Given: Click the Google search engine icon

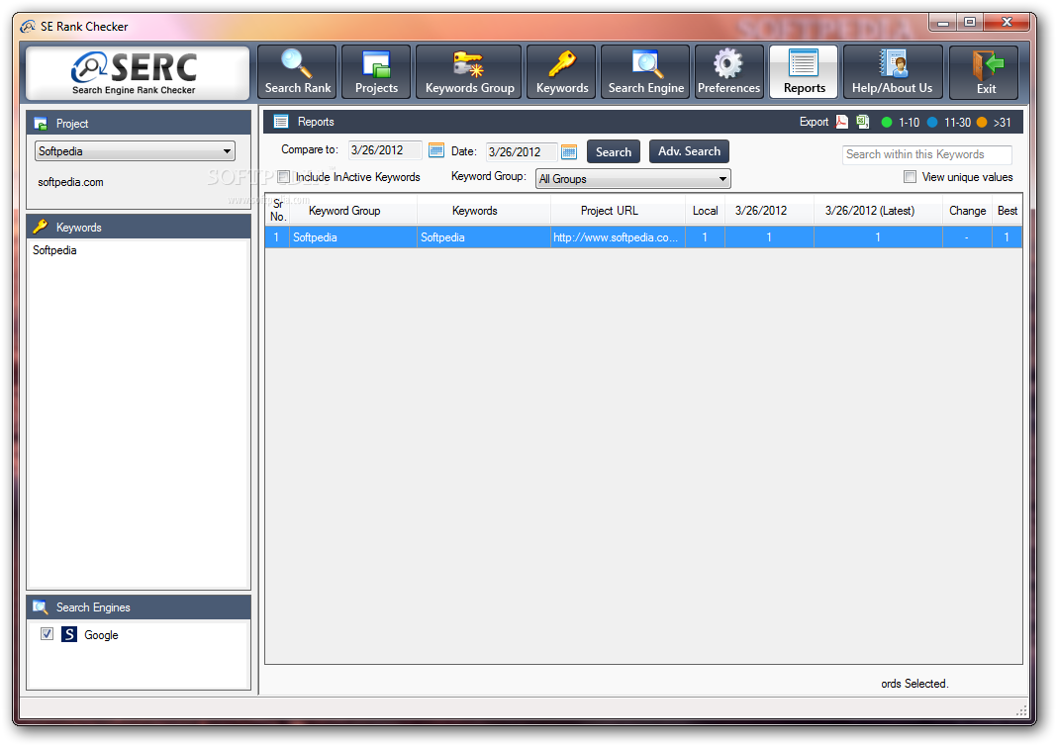Looking at the screenshot, I should tap(68, 634).
